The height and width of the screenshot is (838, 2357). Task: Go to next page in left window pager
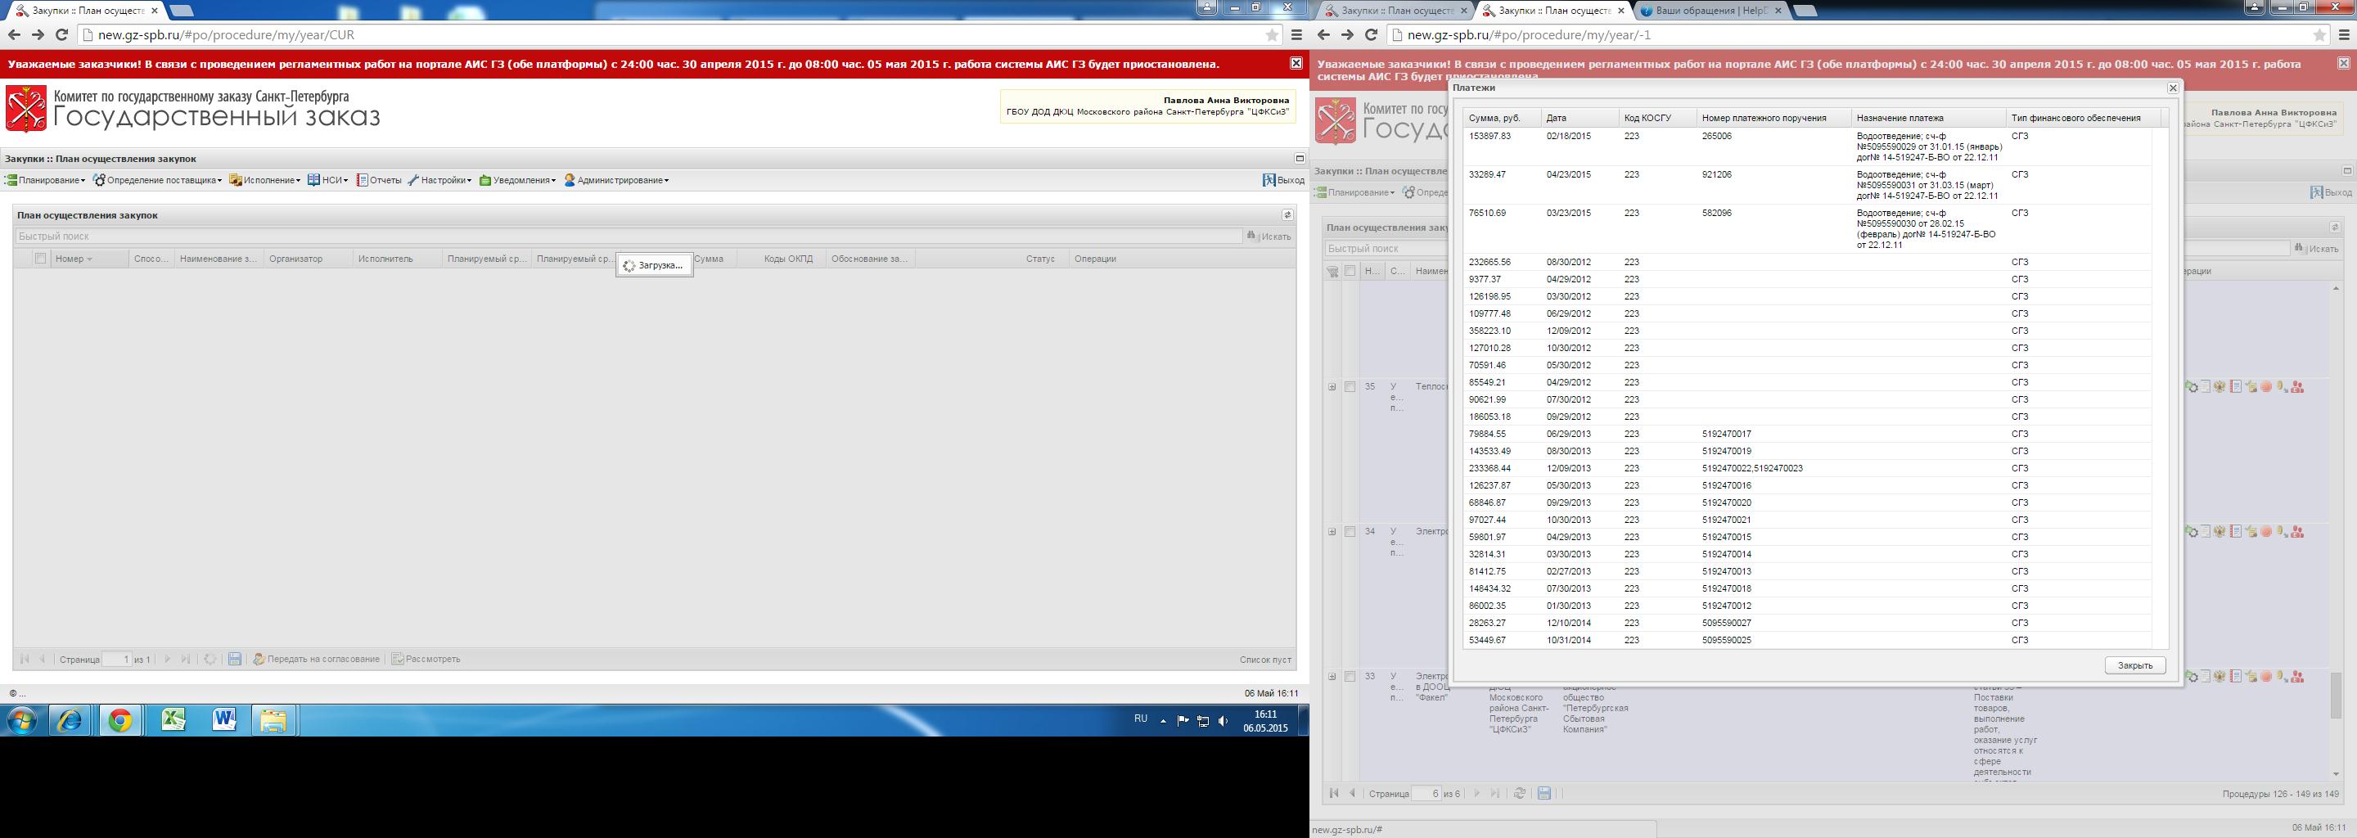click(x=168, y=659)
